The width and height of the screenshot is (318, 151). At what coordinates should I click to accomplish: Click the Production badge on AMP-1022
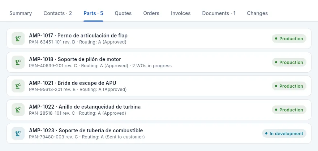tap(289, 110)
